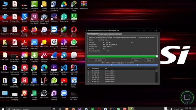
Task: Open Control Panel desktop icon
Action: tap(5, 94)
